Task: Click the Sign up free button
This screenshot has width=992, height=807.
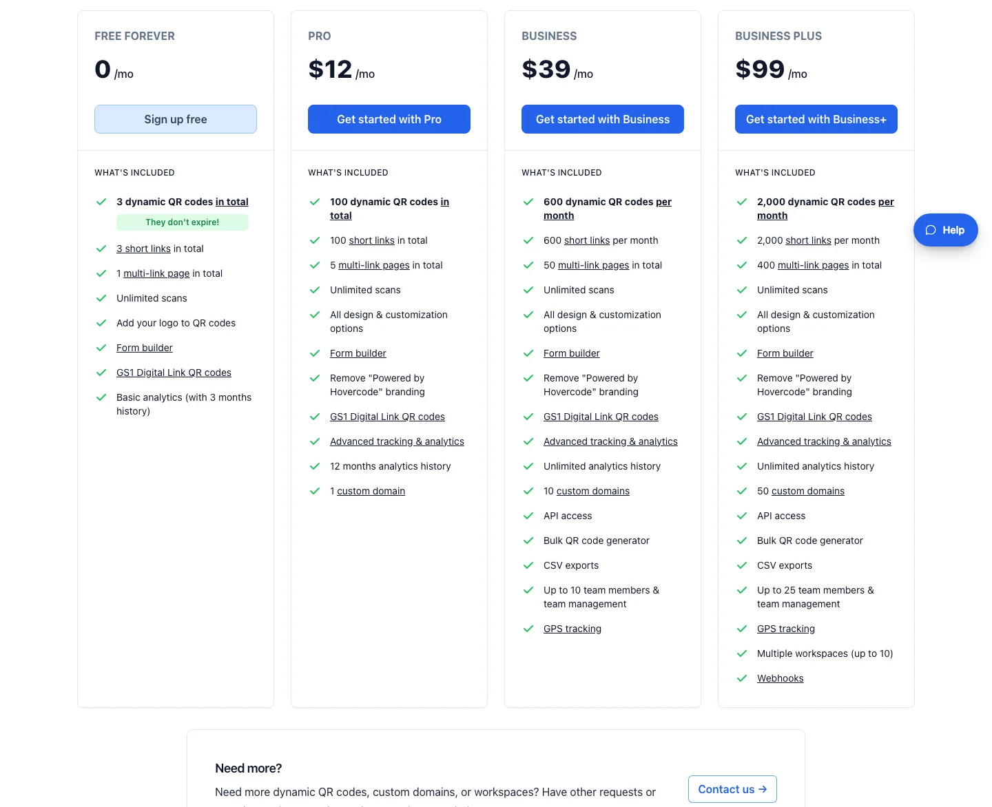Action: (x=176, y=119)
